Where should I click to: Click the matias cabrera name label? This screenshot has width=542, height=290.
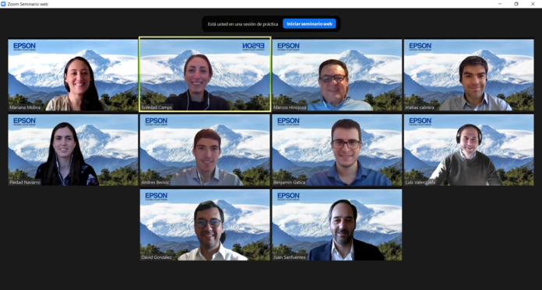(420, 107)
